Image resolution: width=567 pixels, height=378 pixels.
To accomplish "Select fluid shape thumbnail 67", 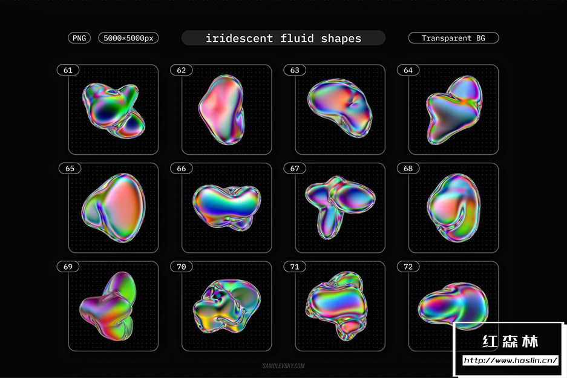I will [340, 208].
